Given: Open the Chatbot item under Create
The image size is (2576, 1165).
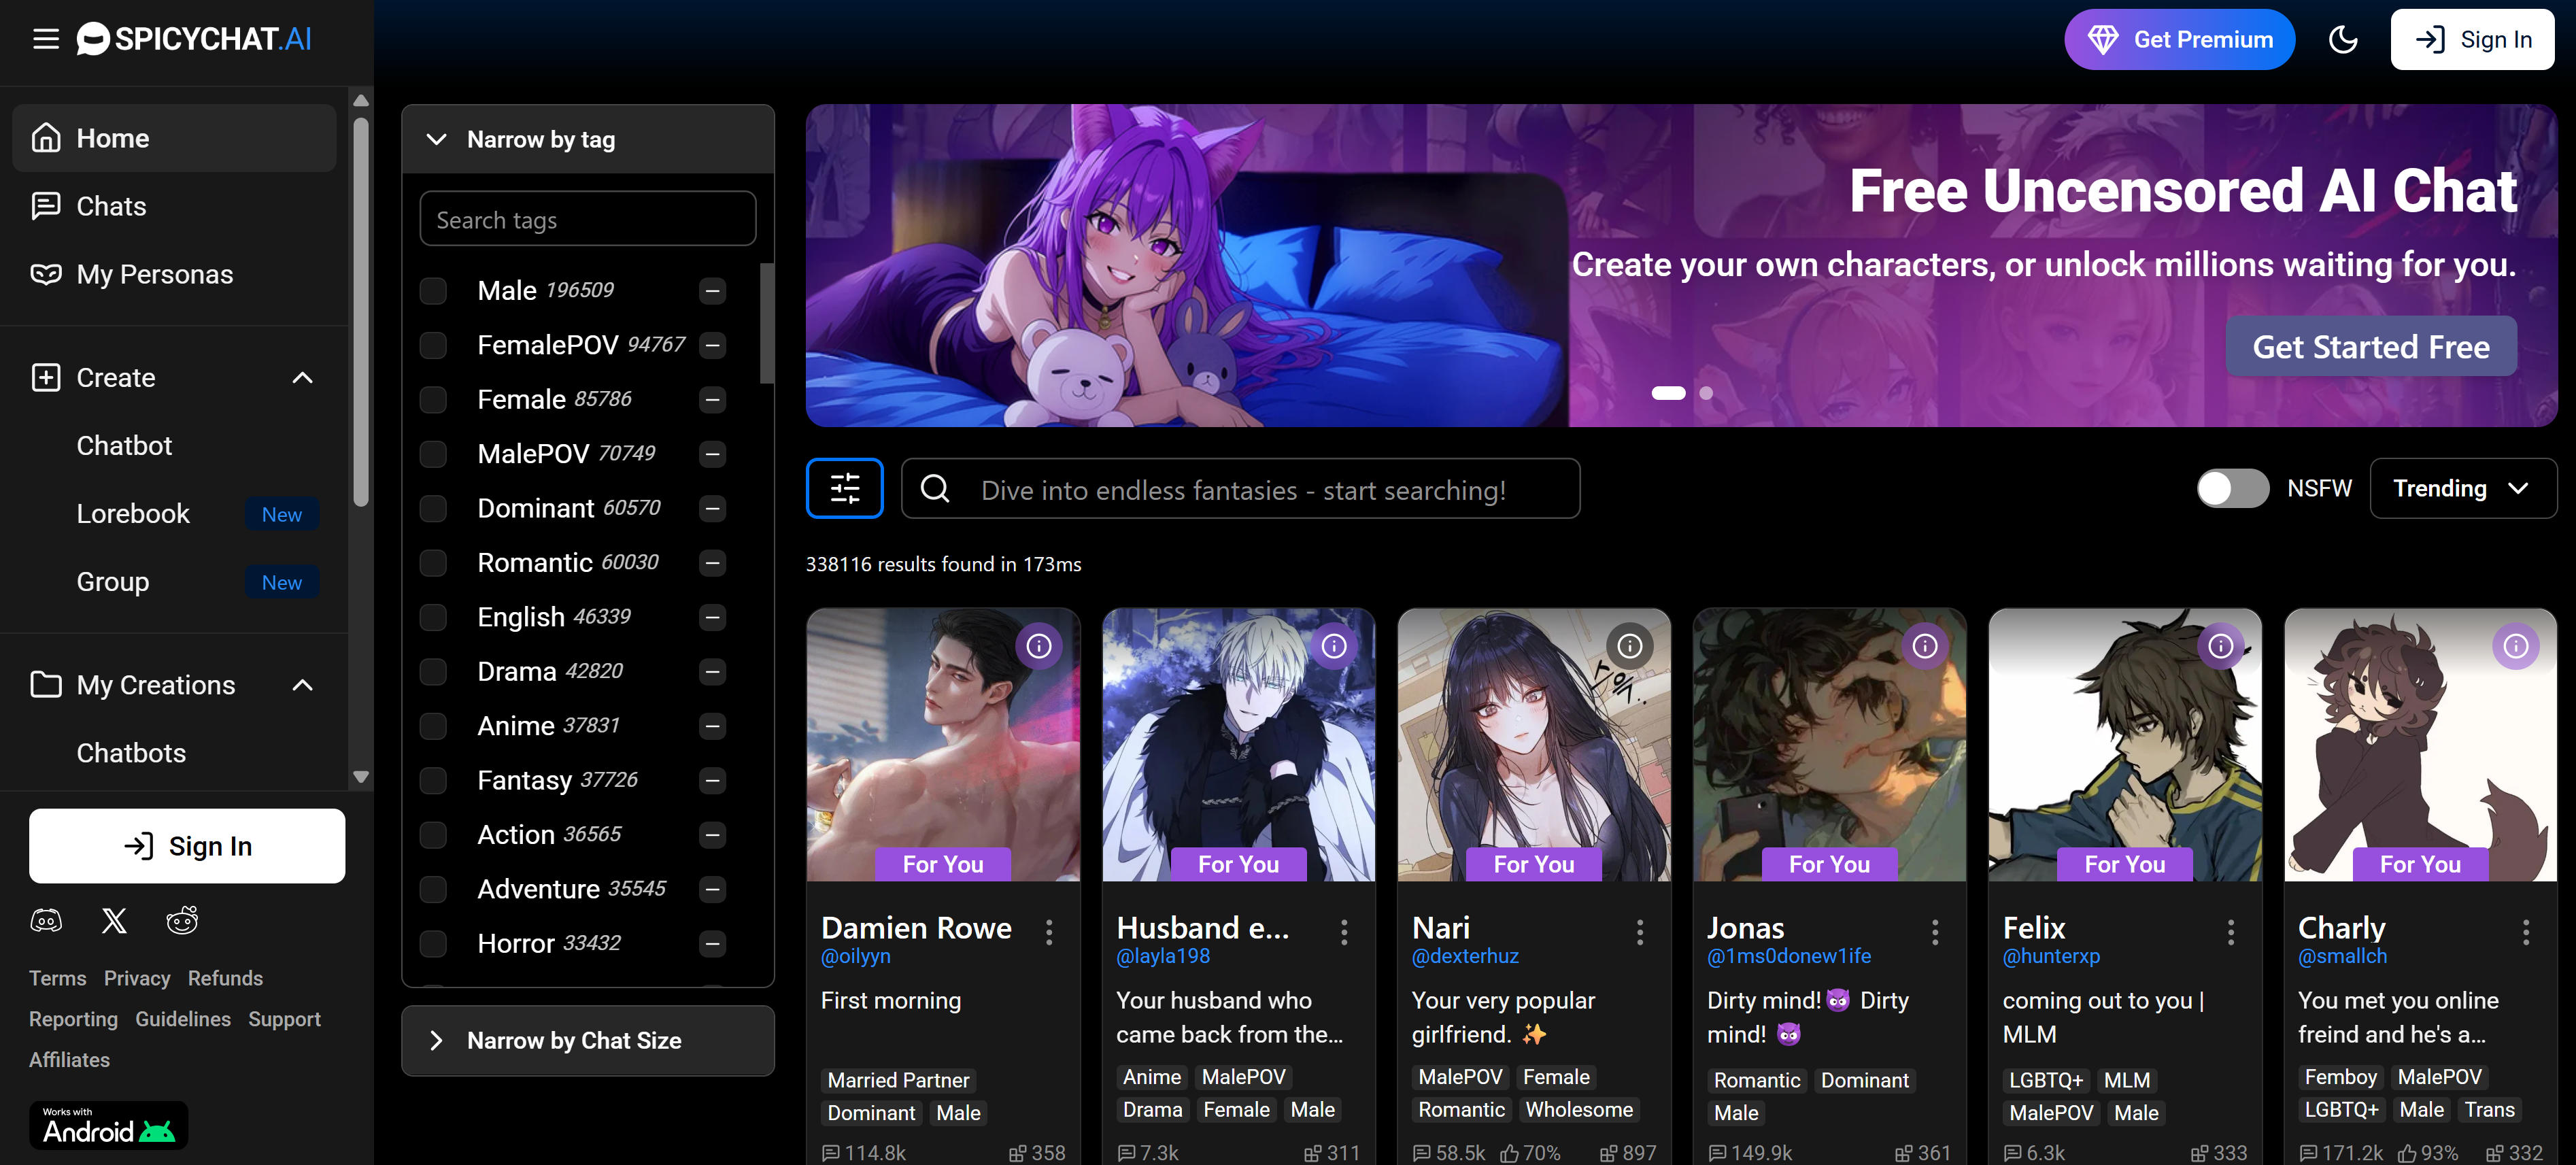Looking at the screenshot, I should [x=124, y=445].
